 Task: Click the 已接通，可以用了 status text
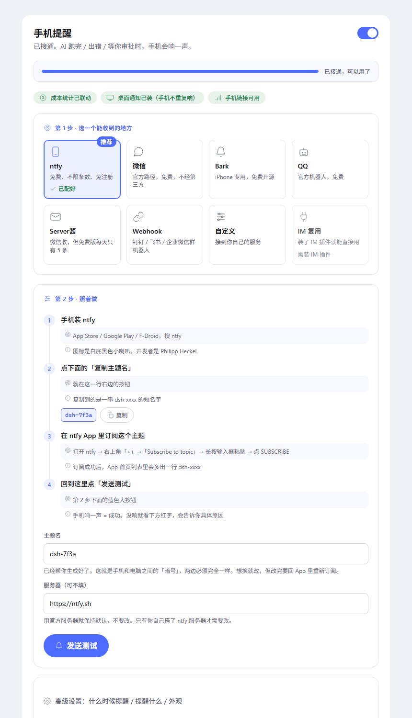click(347, 71)
